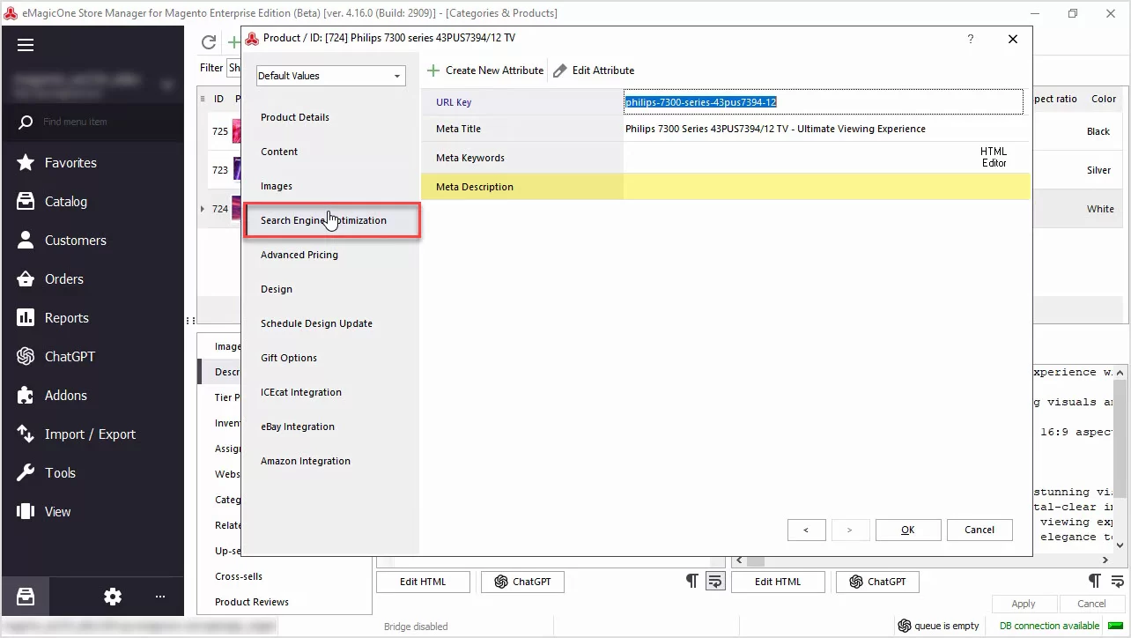Click the green DB connection indicator
The image size is (1131, 638).
pos(1115,626)
